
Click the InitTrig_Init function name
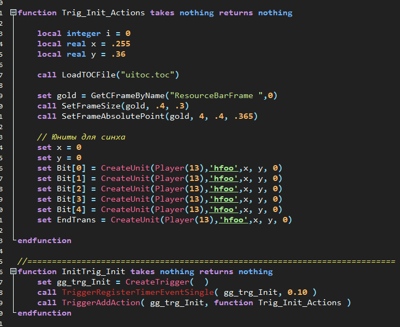[93, 272]
